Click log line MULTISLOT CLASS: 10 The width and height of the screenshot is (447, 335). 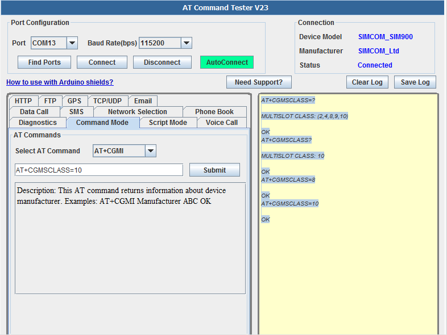[293, 156]
